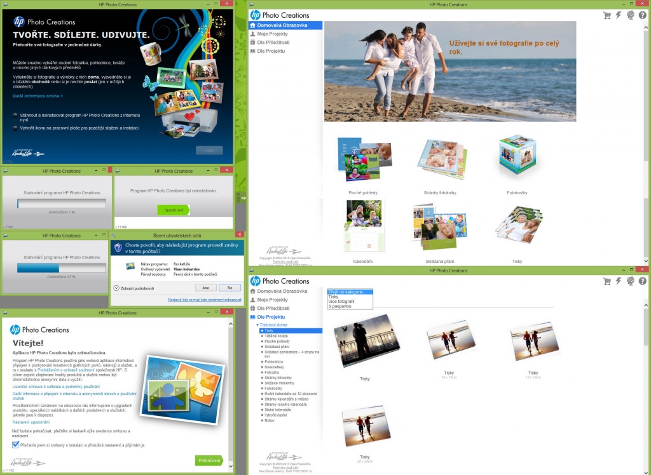
Task: Go to Domovská Obrazovka in the Tisky category window
Action: coord(282,291)
